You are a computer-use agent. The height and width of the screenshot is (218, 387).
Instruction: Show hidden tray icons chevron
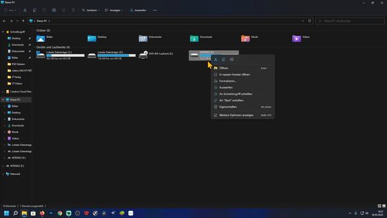350,213
